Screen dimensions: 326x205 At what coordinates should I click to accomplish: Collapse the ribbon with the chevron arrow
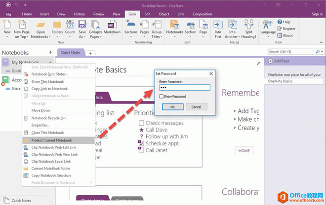321,42
